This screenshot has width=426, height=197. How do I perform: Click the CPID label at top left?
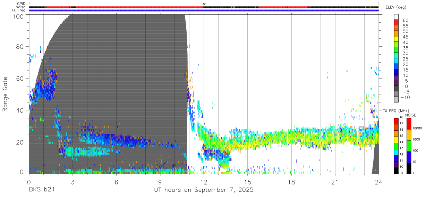(x=21, y=4)
